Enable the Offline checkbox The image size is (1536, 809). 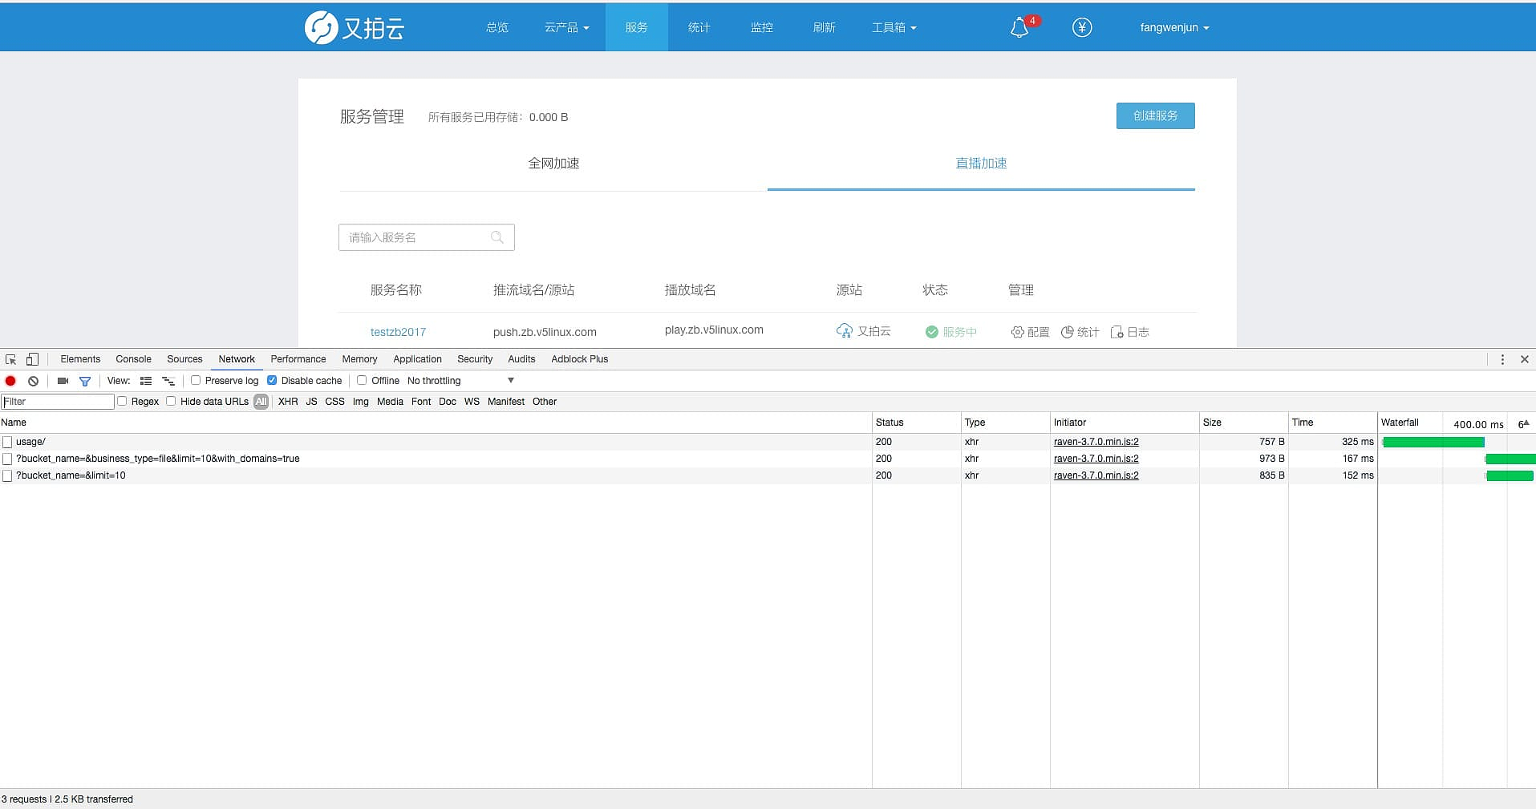click(x=362, y=380)
